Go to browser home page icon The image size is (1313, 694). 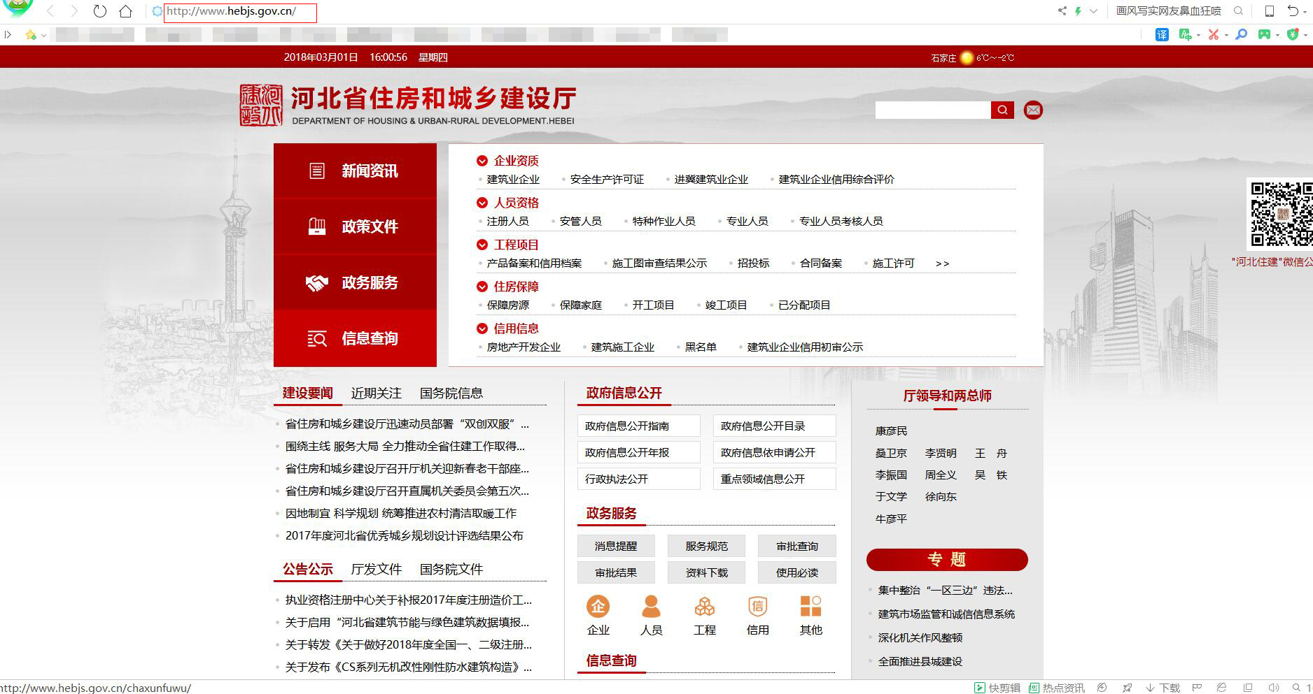pyautogui.click(x=126, y=11)
